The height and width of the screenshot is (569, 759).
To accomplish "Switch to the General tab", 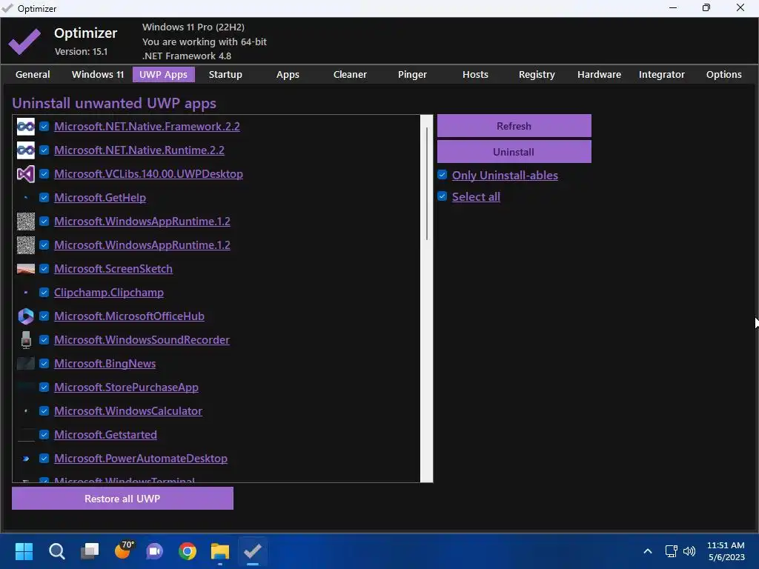I will point(33,75).
